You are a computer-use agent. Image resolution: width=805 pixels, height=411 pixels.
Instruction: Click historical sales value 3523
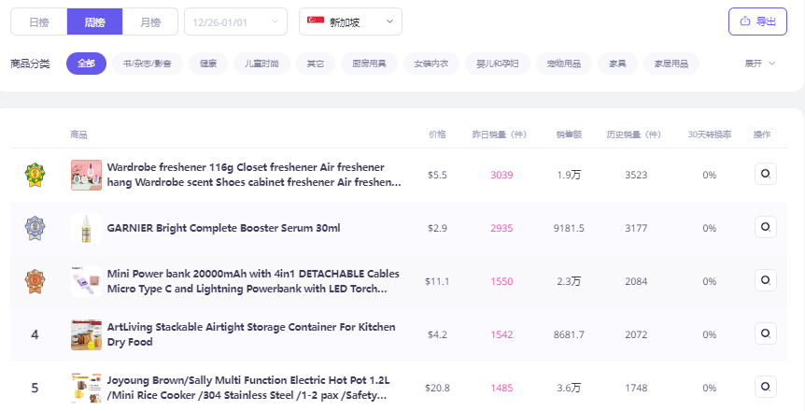pos(636,175)
